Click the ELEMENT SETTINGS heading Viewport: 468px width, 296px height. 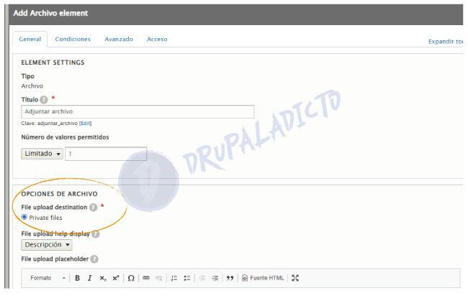click(x=53, y=63)
